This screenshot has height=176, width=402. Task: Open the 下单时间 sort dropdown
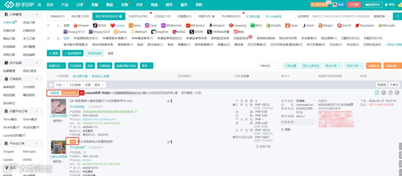[269, 66]
